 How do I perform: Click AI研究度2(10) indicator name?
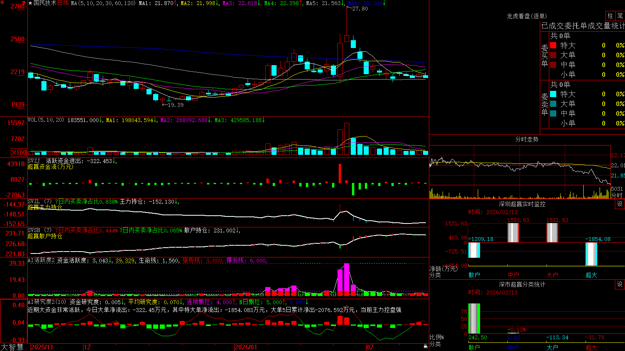[x=47, y=302]
